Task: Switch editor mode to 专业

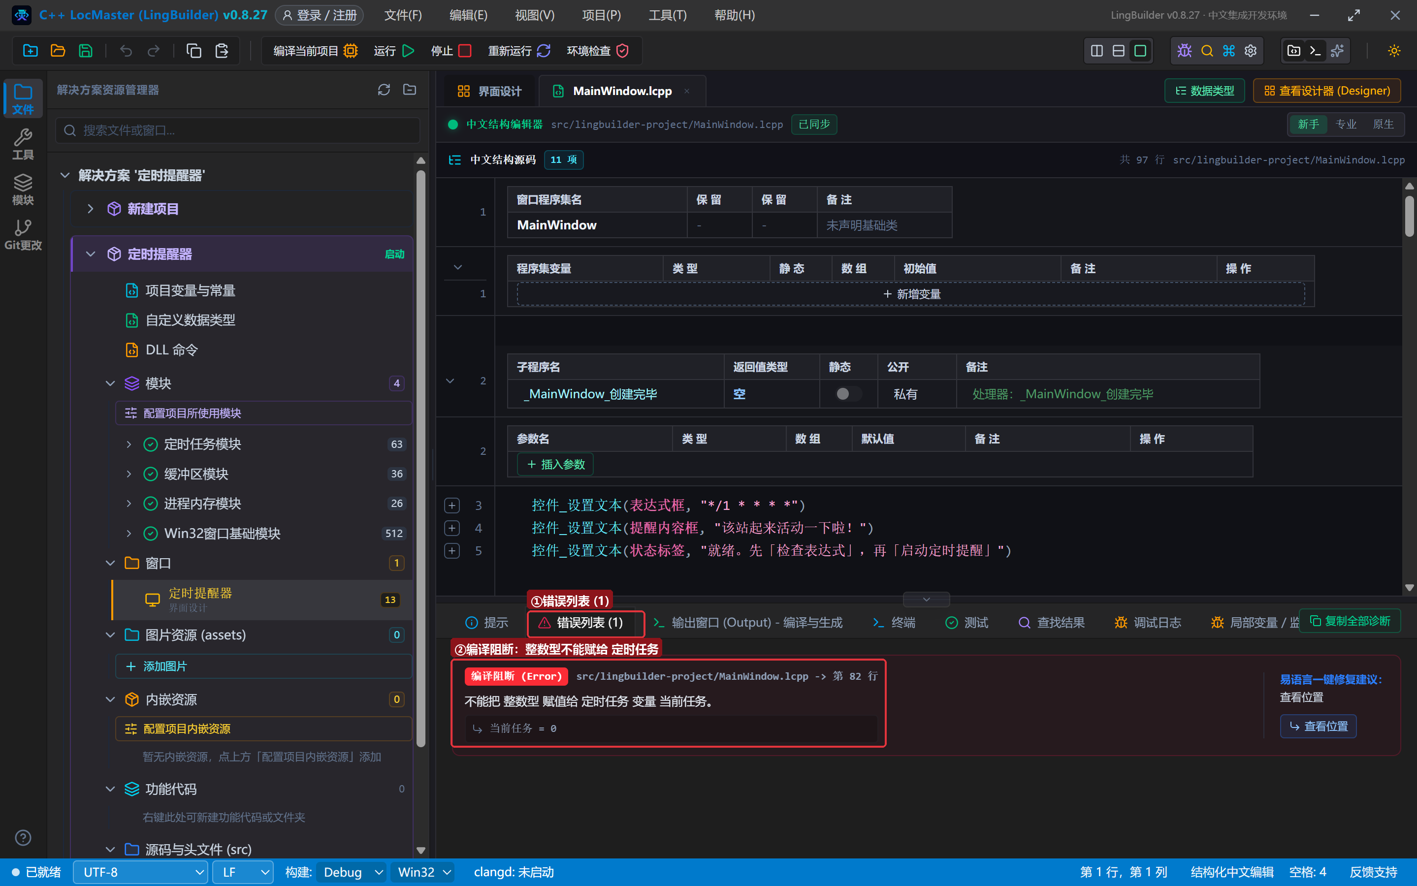Action: (1346, 124)
